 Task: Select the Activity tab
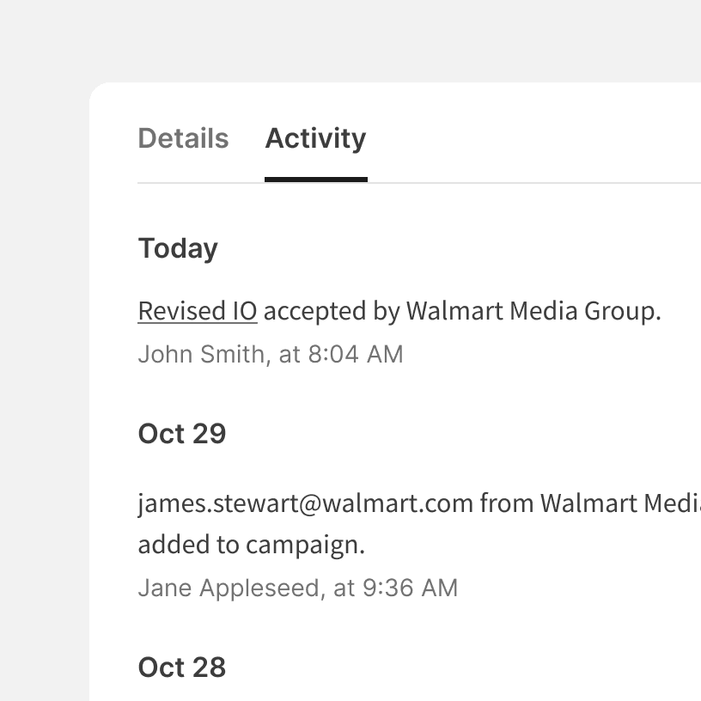click(x=315, y=138)
